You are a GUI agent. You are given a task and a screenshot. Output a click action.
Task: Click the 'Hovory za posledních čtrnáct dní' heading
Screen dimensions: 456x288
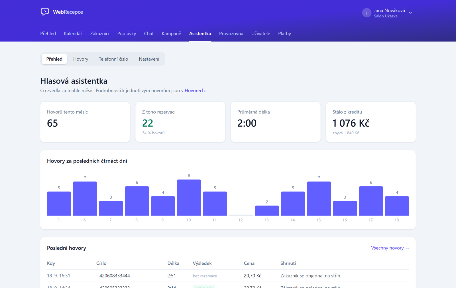point(87,161)
